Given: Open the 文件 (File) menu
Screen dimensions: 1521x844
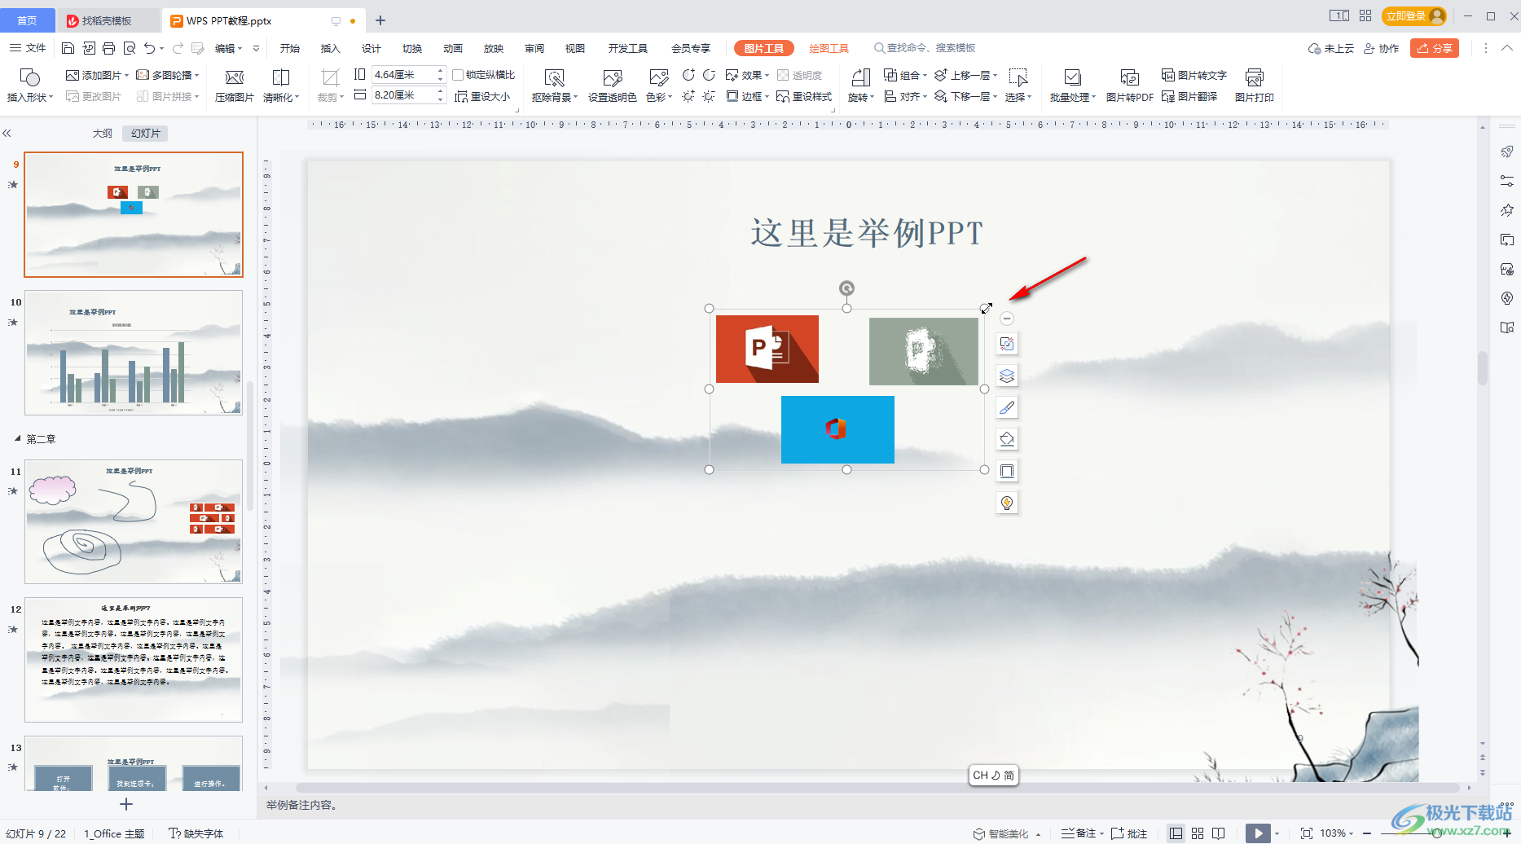Looking at the screenshot, I should pyautogui.click(x=28, y=48).
